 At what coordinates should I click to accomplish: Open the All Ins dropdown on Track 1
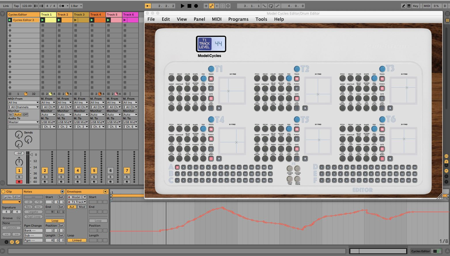tap(48, 102)
